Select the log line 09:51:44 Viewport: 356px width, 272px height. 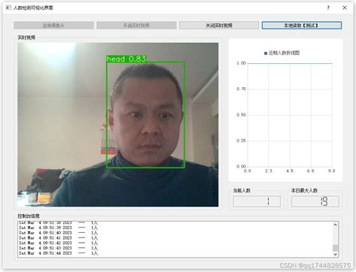tap(58, 253)
